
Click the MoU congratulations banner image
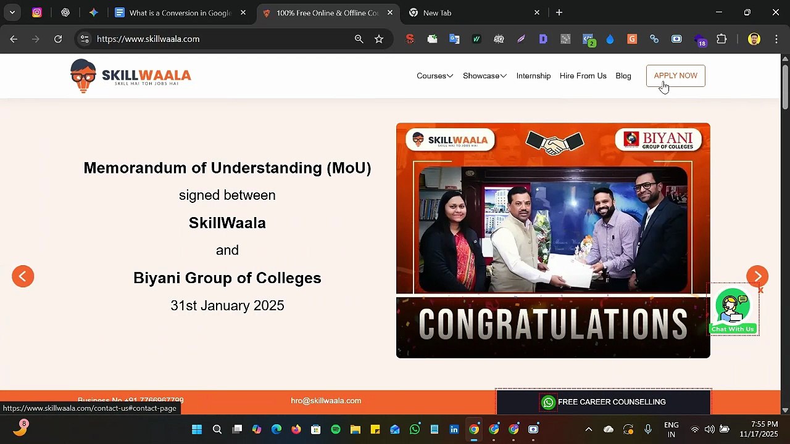[x=553, y=240]
